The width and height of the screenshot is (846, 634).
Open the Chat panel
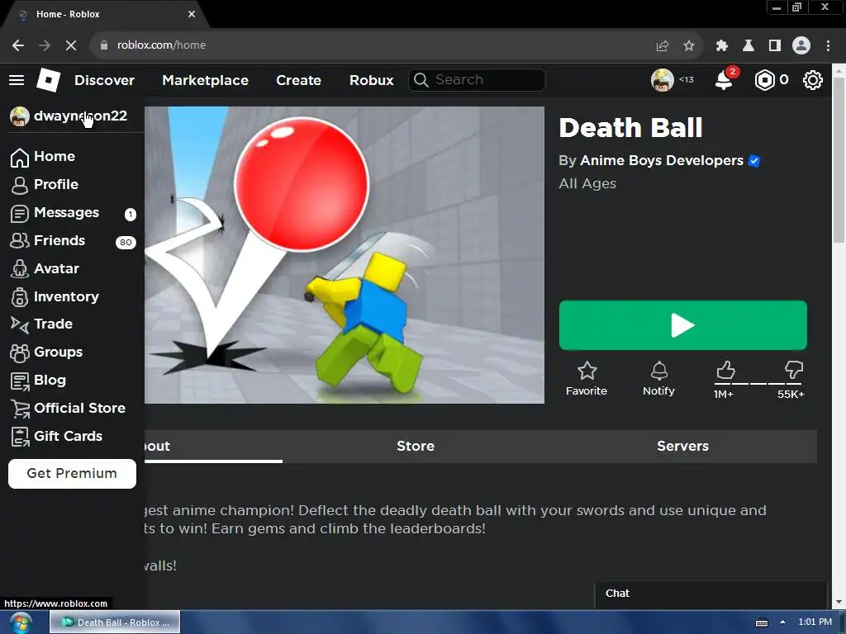click(711, 594)
